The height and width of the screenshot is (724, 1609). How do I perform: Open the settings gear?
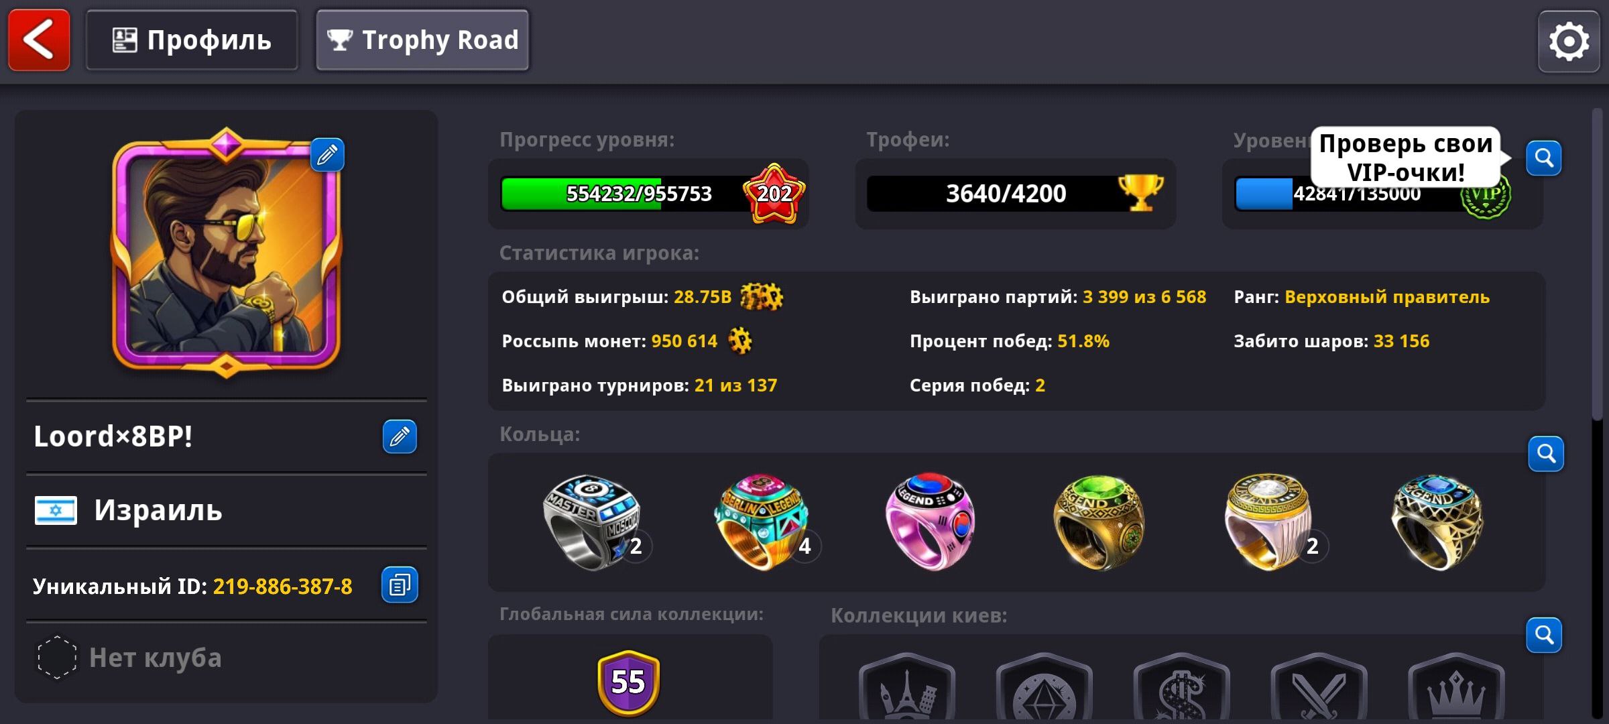(1569, 42)
